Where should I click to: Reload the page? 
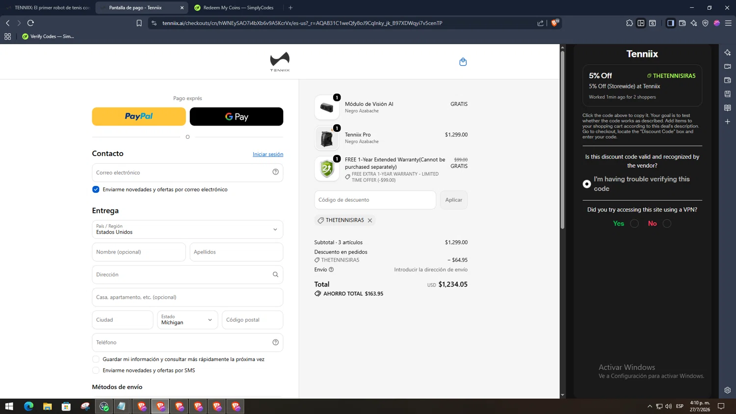(x=30, y=23)
